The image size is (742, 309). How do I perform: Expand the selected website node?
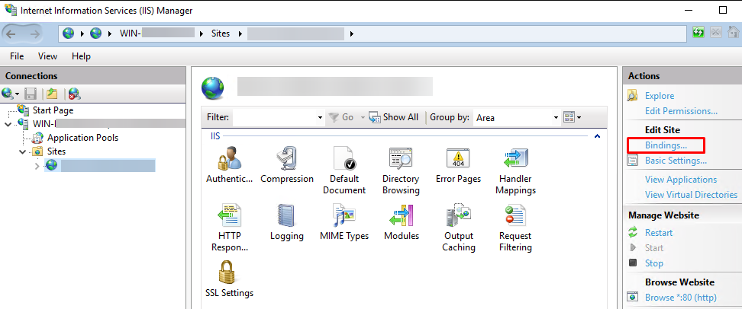tap(37, 166)
